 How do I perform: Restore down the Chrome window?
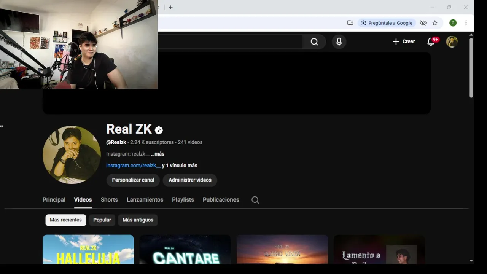(x=449, y=7)
